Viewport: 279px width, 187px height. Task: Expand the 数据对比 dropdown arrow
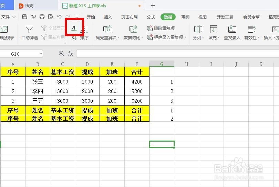coord(142,37)
